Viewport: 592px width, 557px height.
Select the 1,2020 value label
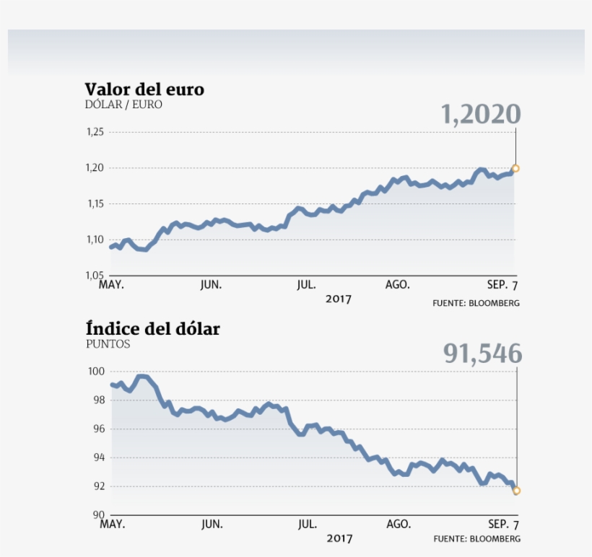tap(480, 114)
